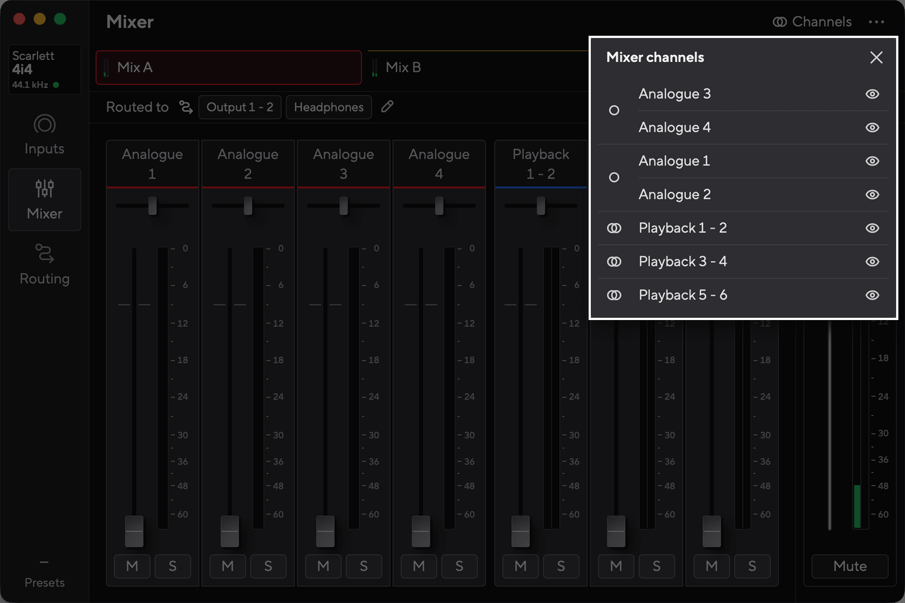Click the master Mute button
Image resolution: width=905 pixels, height=603 pixels.
850,566
